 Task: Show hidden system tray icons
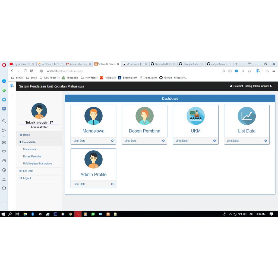pyautogui.click(x=230, y=214)
